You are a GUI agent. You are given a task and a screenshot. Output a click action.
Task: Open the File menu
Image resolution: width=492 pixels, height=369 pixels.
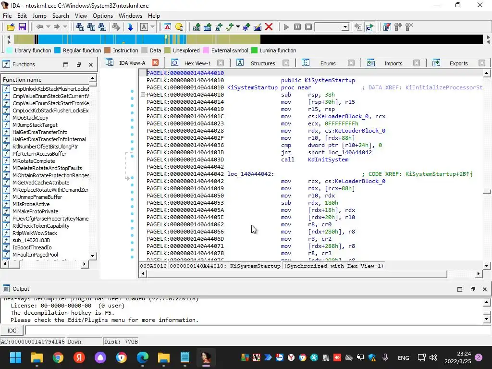pyautogui.click(x=7, y=16)
